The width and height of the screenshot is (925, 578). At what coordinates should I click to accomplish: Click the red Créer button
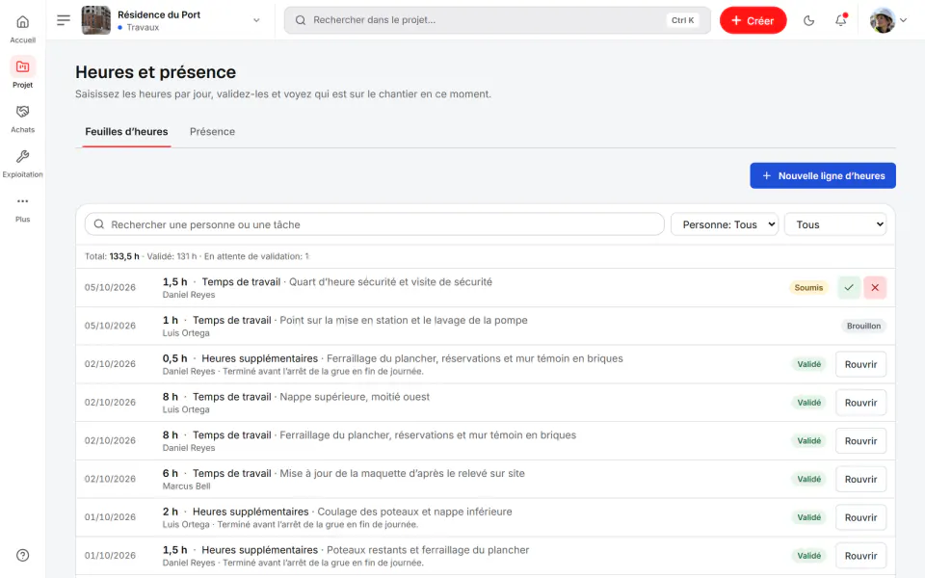coord(753,20)
